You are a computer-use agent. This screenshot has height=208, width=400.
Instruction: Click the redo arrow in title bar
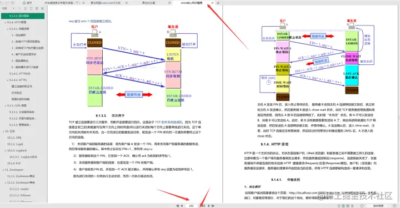pos(7,3)
